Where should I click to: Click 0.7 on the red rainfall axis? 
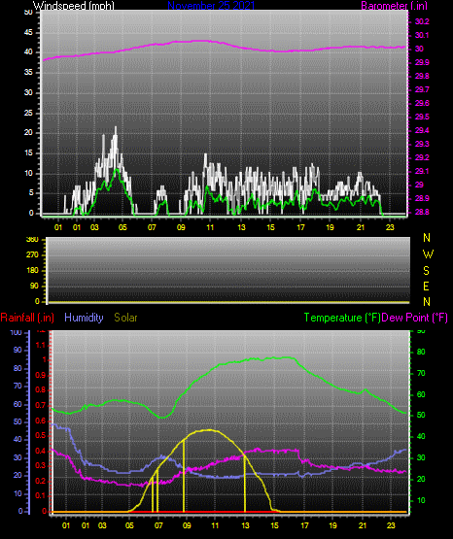point(41,405)
